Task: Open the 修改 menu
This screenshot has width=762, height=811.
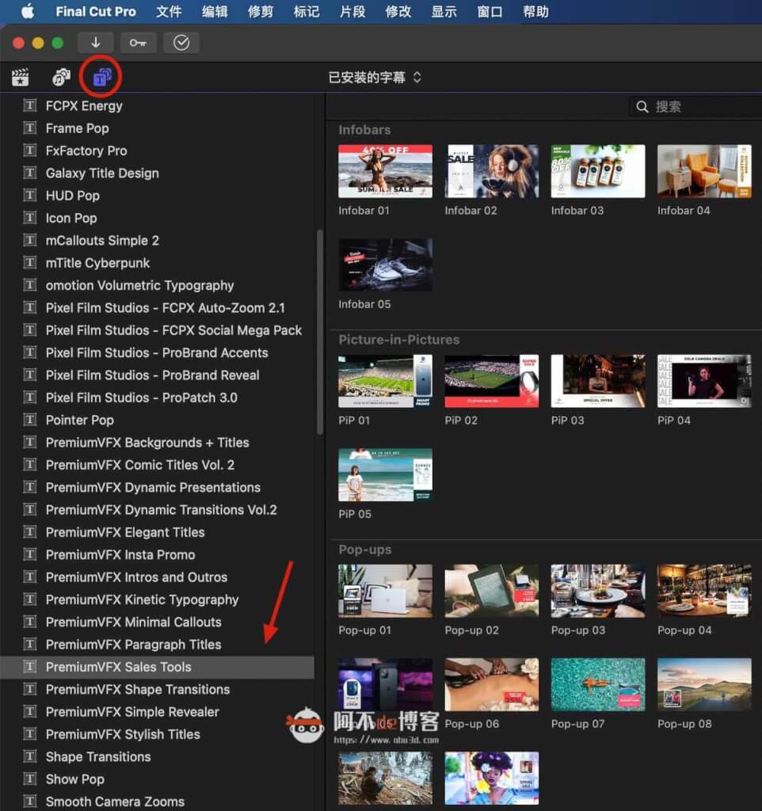Action: (398, 11)
